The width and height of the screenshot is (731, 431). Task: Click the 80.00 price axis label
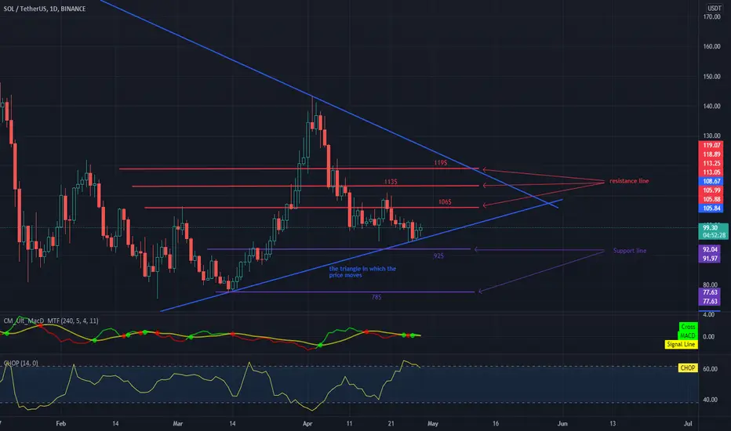point(710,284)
